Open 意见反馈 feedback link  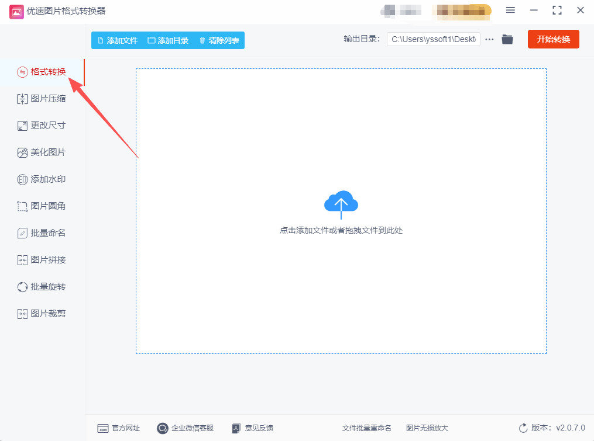252,428
